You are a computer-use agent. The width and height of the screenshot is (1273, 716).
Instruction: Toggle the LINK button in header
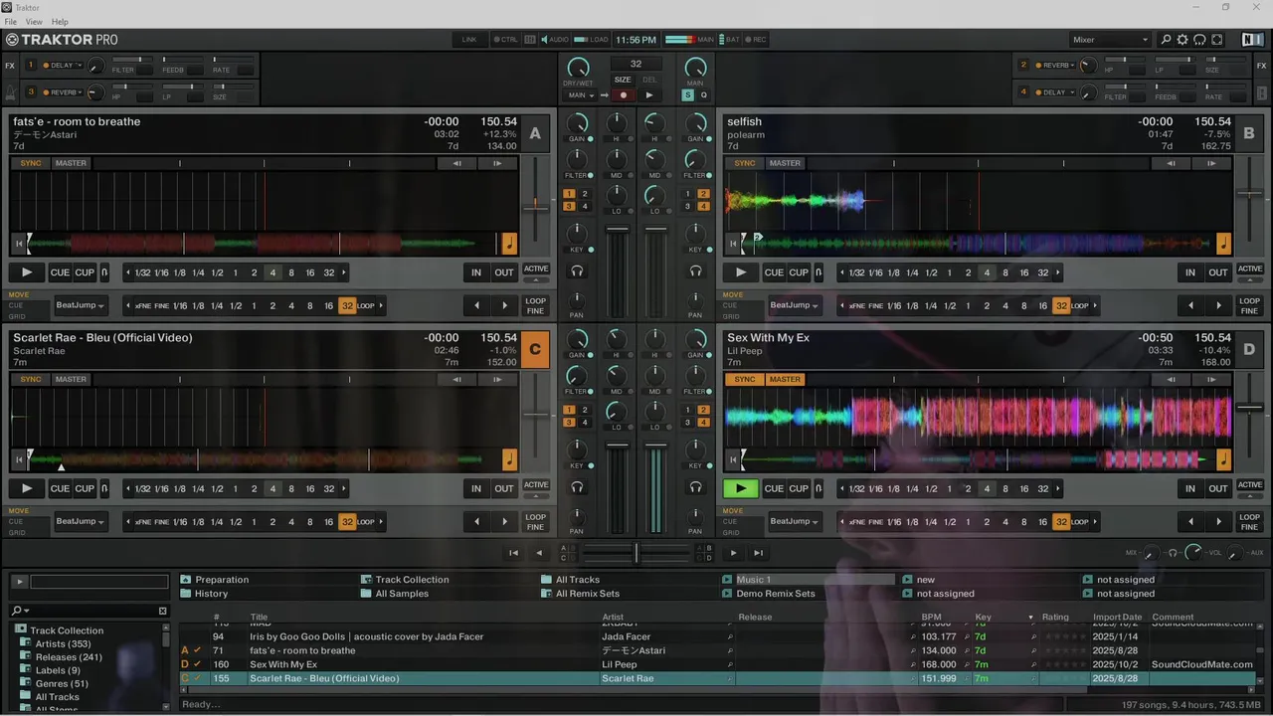(469, 40)
